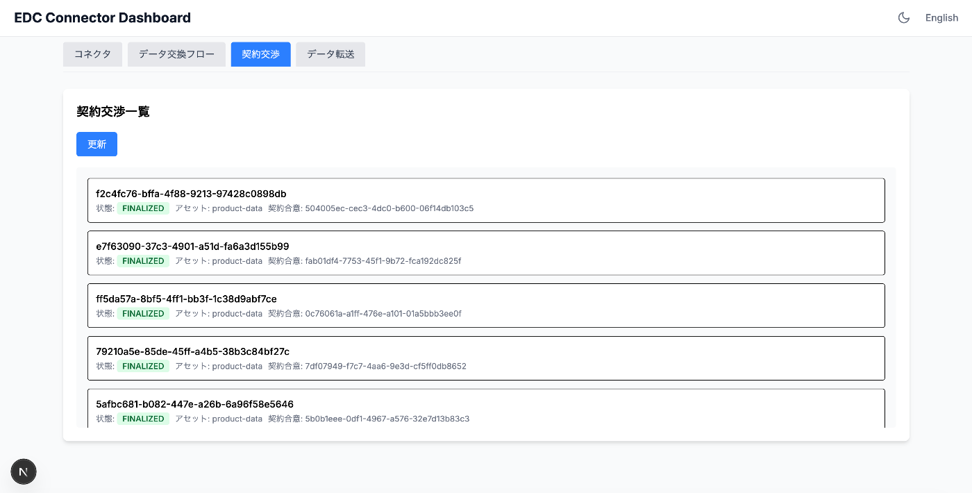This screenshot has height=493, width=972.
Task: Open negotiation ff5da57a-8bf5-4ff1-bb3f-1c38d9abf7ce
Action: click(x=186, y=299)
